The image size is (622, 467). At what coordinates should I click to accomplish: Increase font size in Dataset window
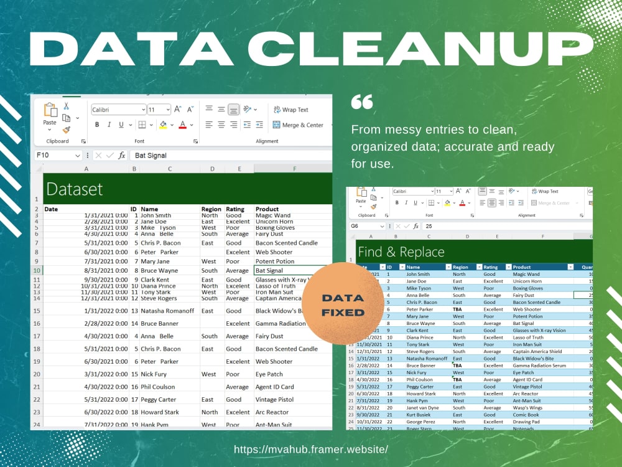pyautogui.click(x=177, y=109)
